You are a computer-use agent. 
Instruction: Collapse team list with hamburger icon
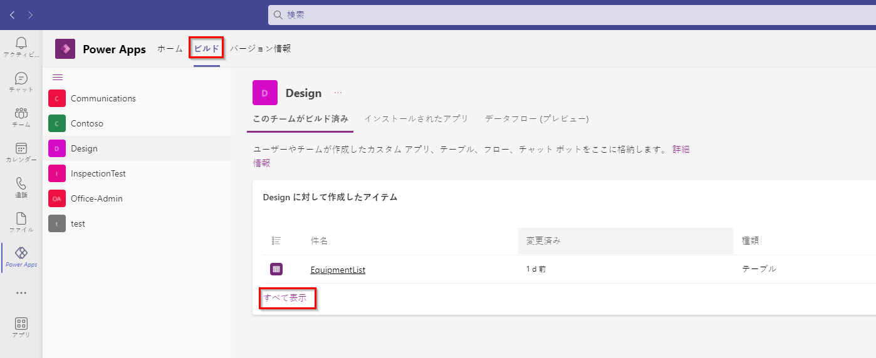(x=58, y=78)
